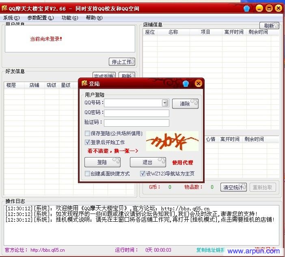The height and width of the screenshot is (257, 285).
Task: Click the 心情 column header
Action: tap(211, 139)
